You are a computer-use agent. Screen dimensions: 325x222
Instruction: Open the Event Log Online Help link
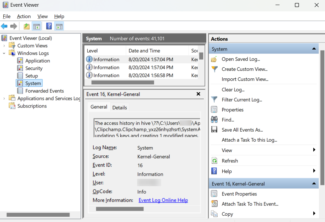163,200
